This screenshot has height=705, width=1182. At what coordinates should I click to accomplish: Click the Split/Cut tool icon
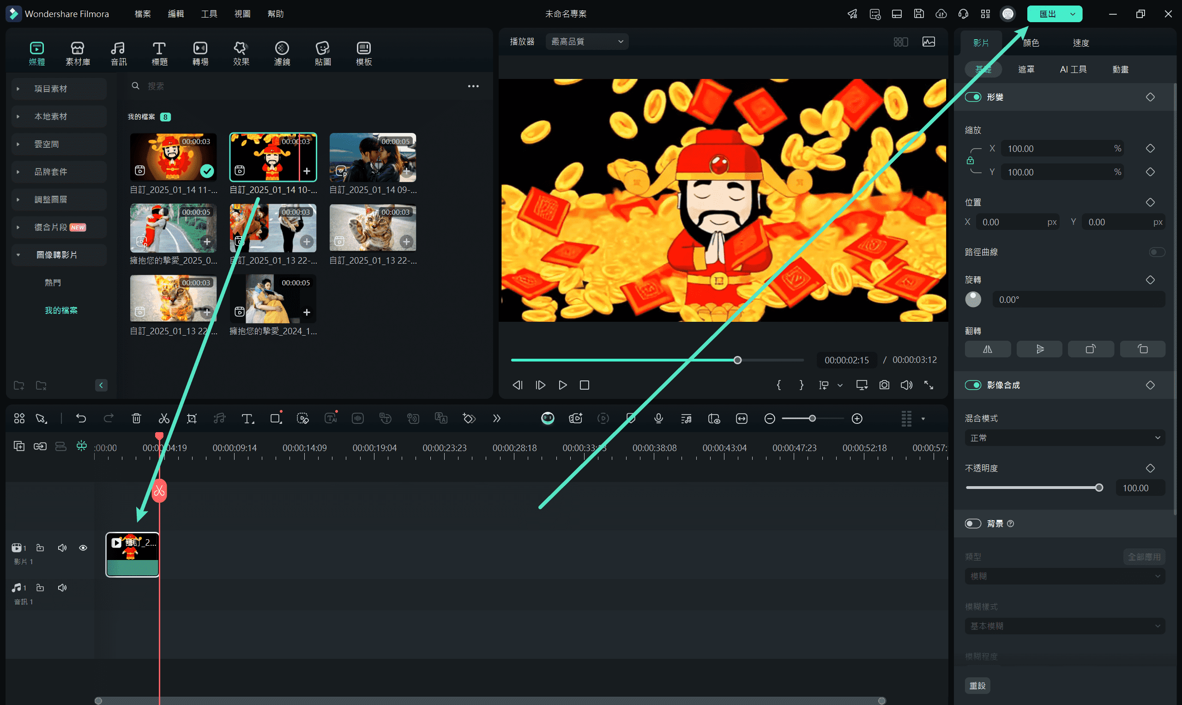pyautogui.click(x=165, y=418)
